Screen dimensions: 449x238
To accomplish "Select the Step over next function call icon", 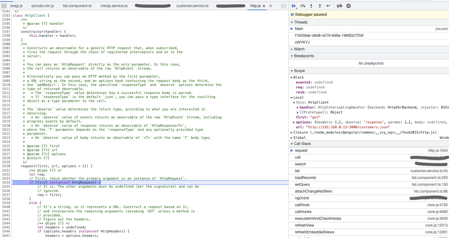I will pyautogui.click(x=302, y=6).
